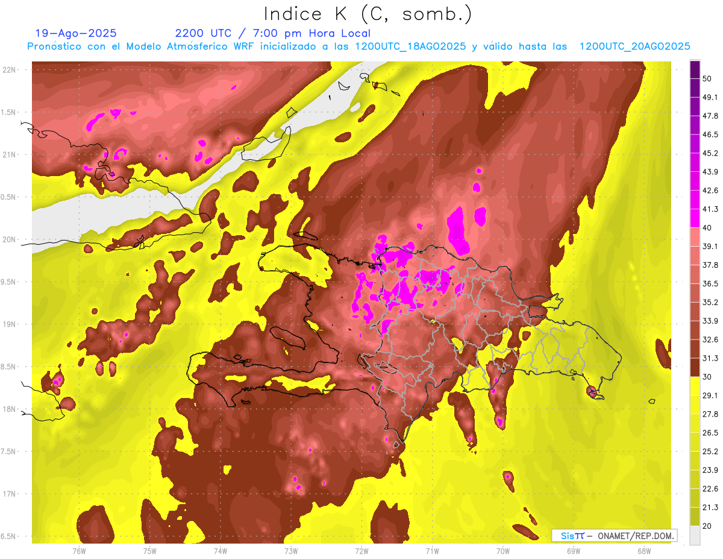Click the longitude axis label "73W"
The image size is (723, 559).
[x=291, y=551]
